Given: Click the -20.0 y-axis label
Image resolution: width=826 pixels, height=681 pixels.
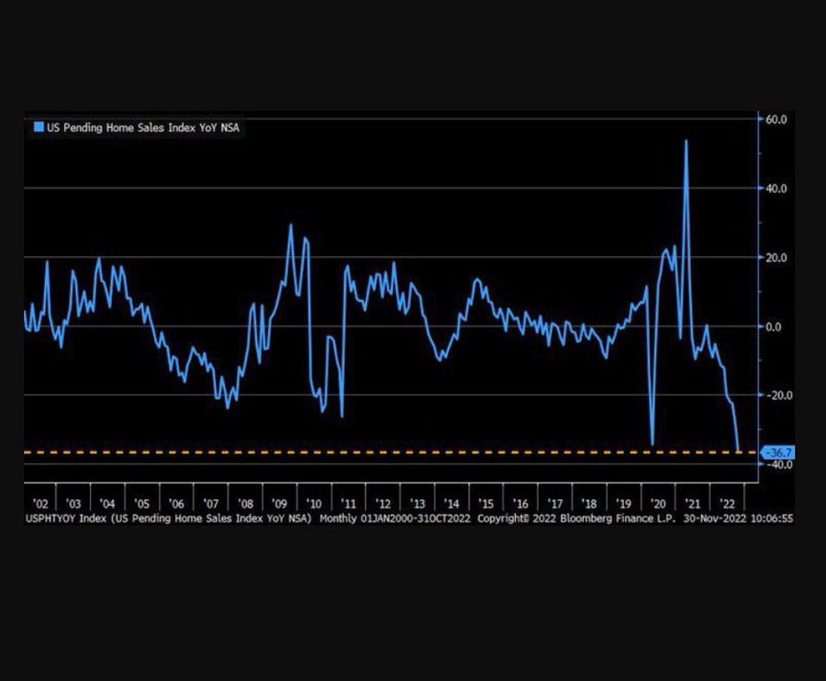Looking at the screenshot, I should [777, 395].
